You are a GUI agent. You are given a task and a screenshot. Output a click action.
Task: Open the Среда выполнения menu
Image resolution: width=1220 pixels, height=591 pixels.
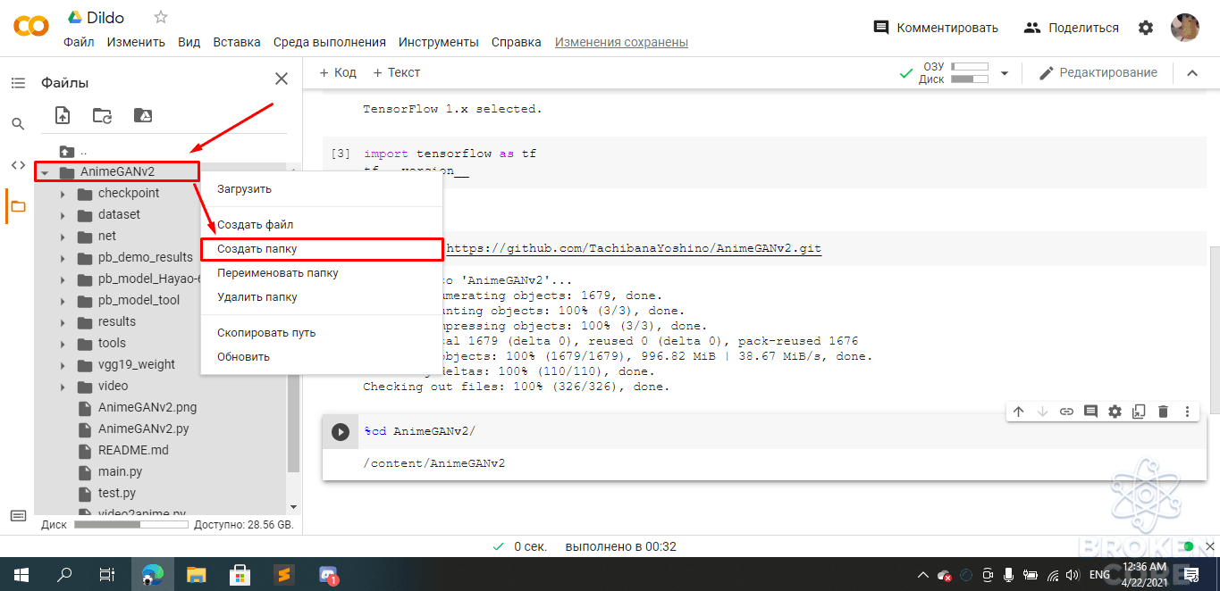coord(330,42)
